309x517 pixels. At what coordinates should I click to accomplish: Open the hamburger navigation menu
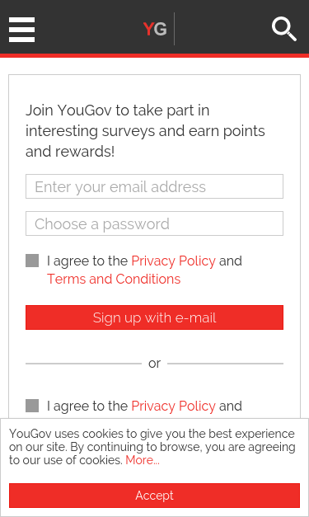(21, 30)
